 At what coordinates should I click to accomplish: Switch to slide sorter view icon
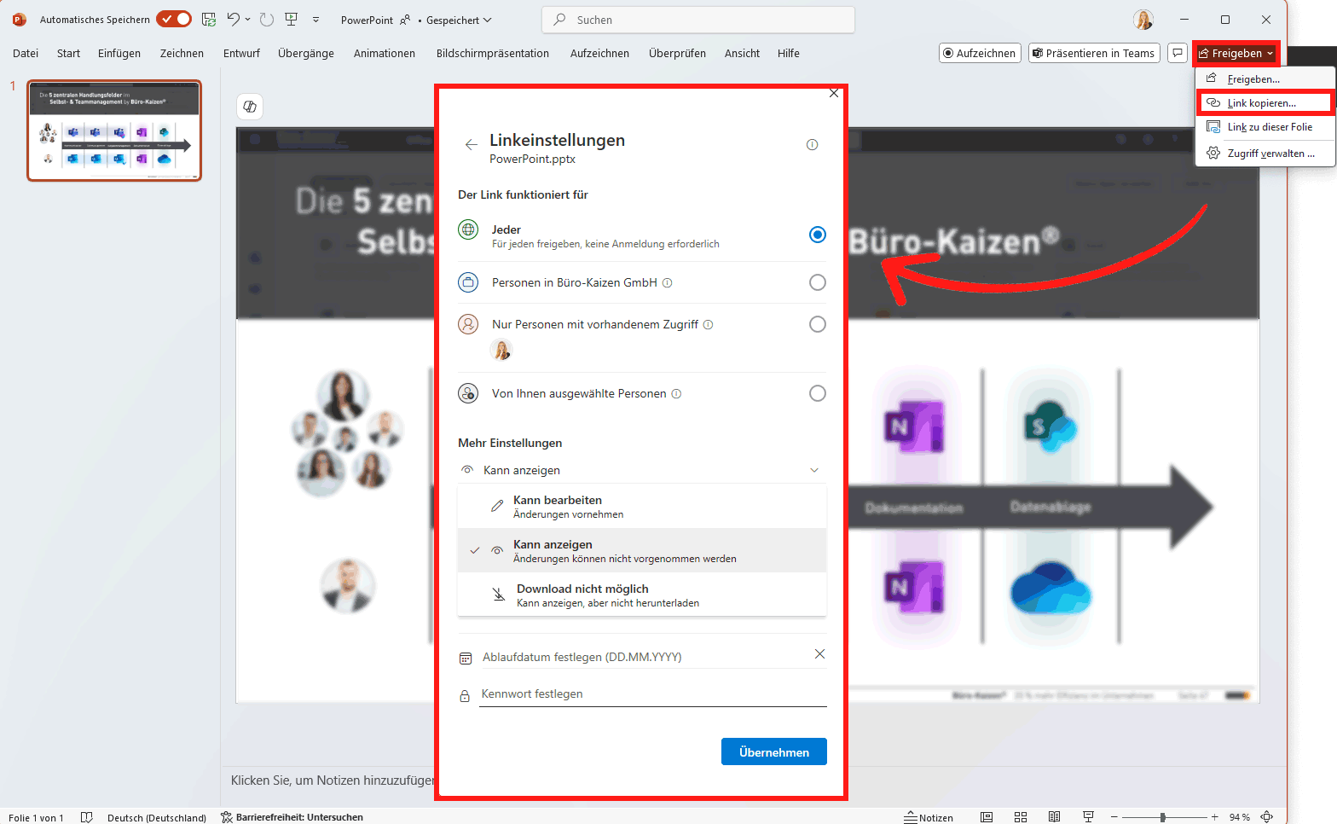click(1021, 817)
